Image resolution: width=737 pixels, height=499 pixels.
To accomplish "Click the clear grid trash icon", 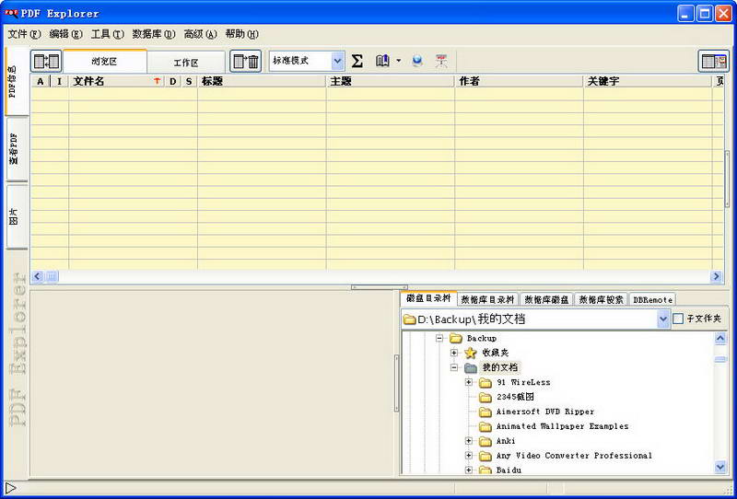I will point(245,61).
